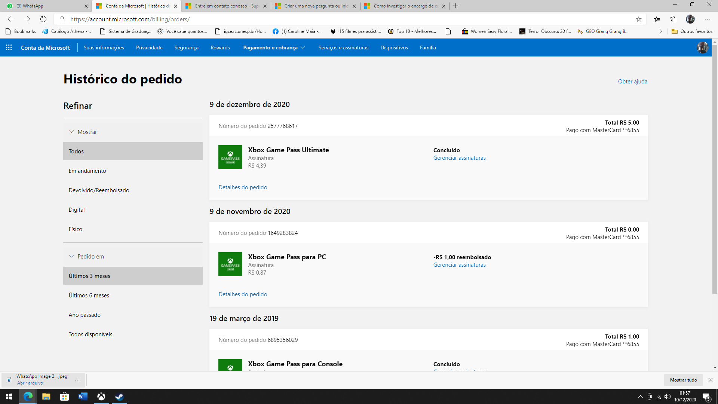Open Privacidade menu item

pos(149,48)
